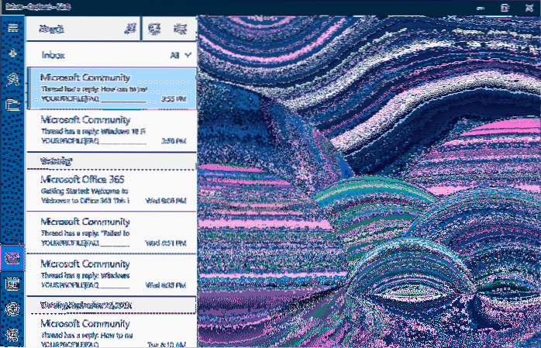Image resolution: width=541 pixels, height=348 pixels.
Task: Open the 'Failed to' reply thread email
Action: point(112,233)
